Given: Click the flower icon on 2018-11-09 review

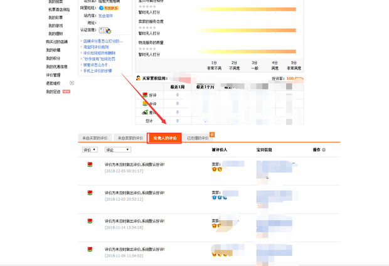Looking at the screenshot, I should 90,250.
